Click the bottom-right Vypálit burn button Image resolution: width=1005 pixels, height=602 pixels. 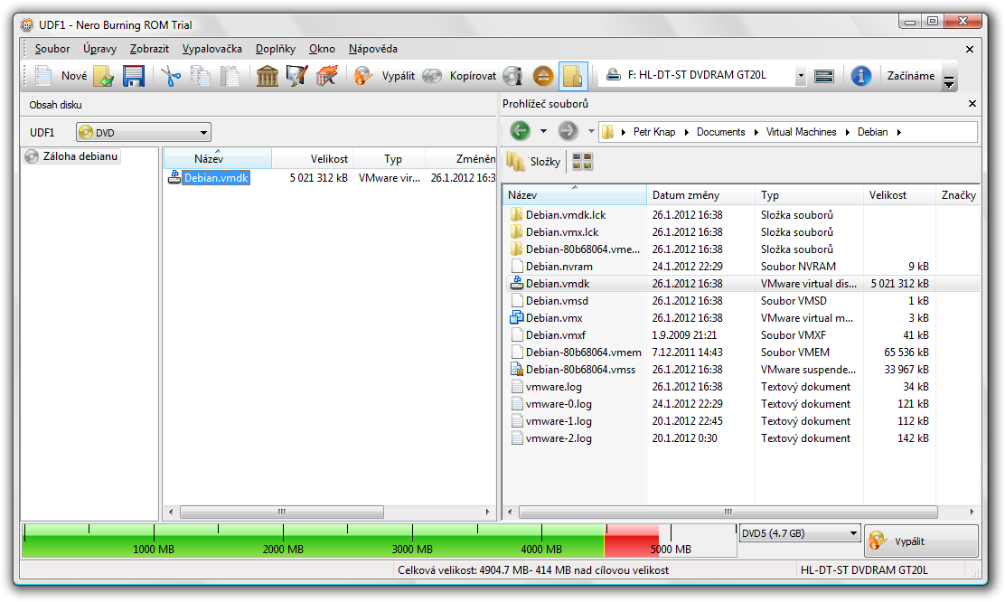point(921,541)
